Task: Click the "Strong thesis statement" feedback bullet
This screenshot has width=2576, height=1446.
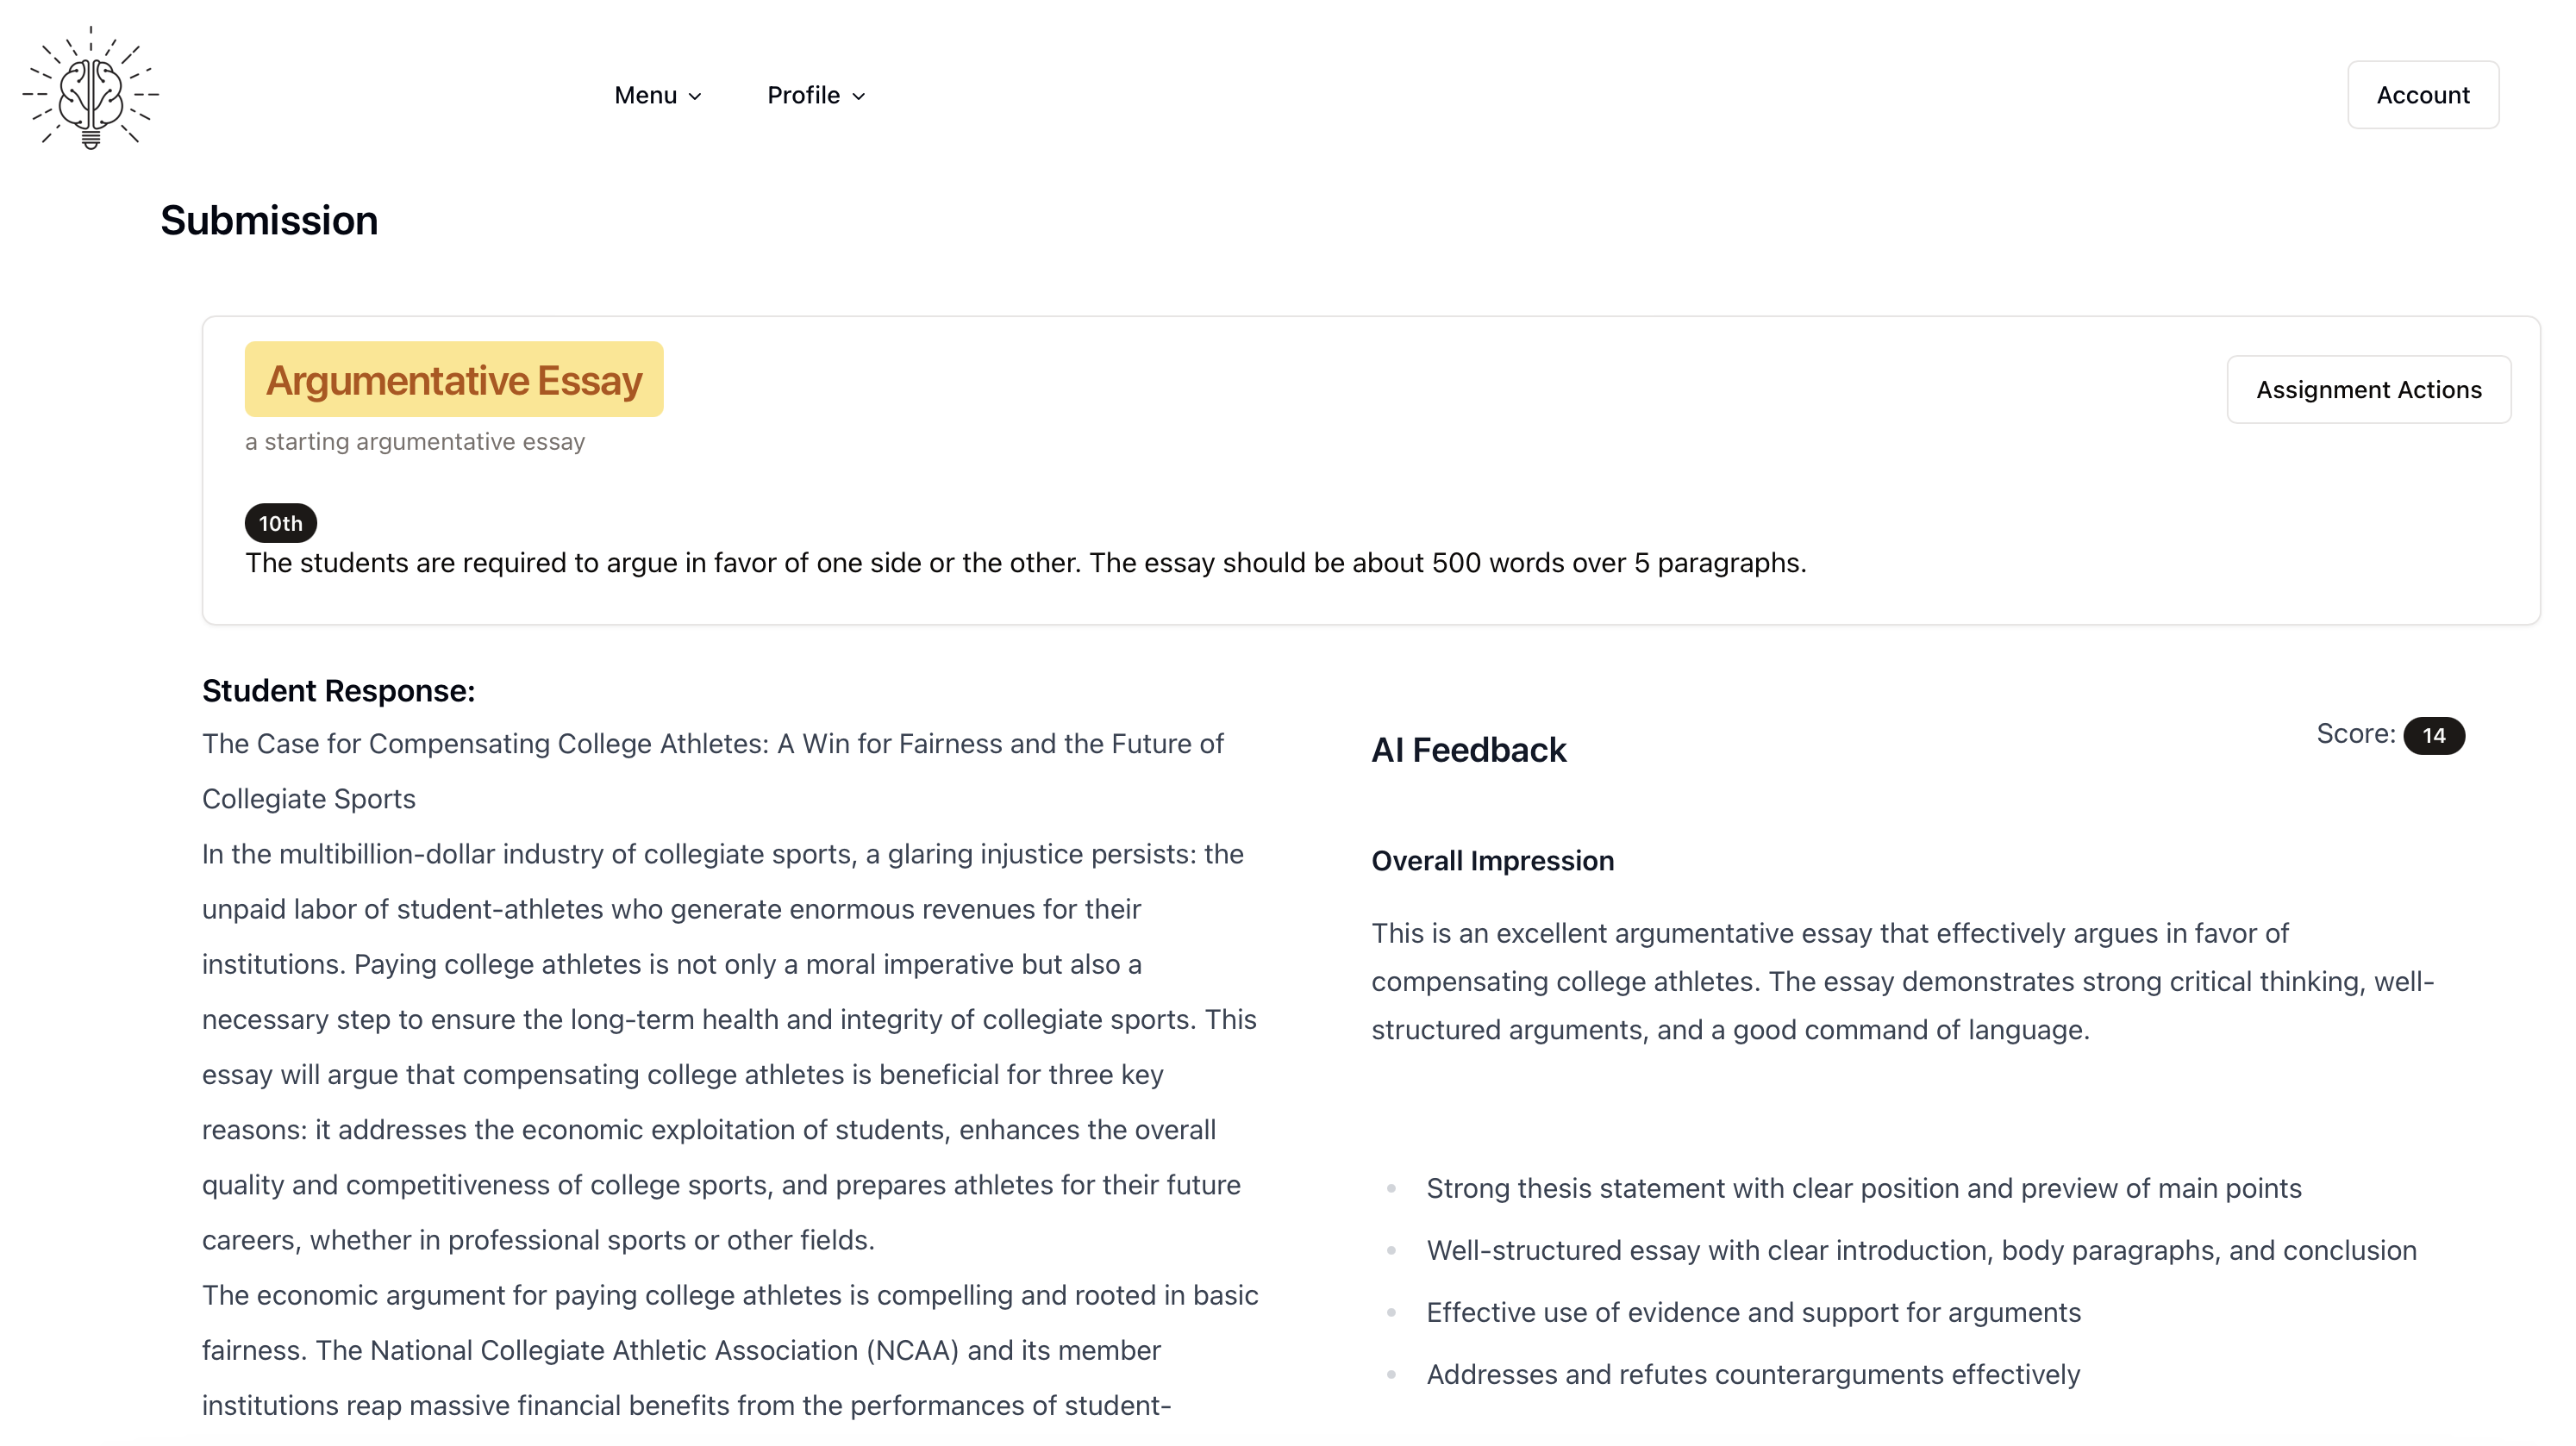Action: coord(1863,1188)
